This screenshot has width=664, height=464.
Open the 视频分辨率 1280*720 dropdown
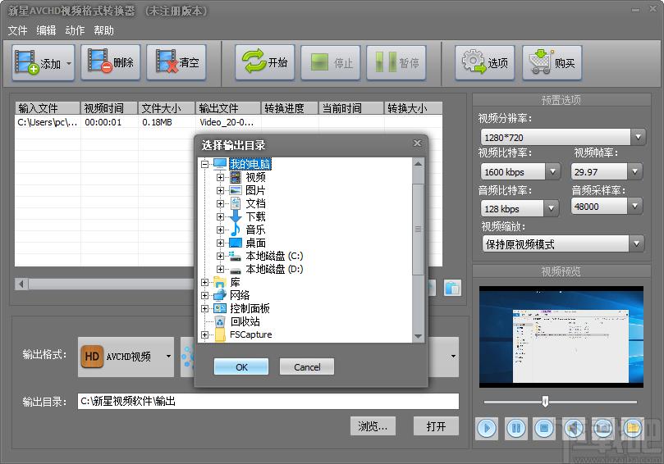638,137
